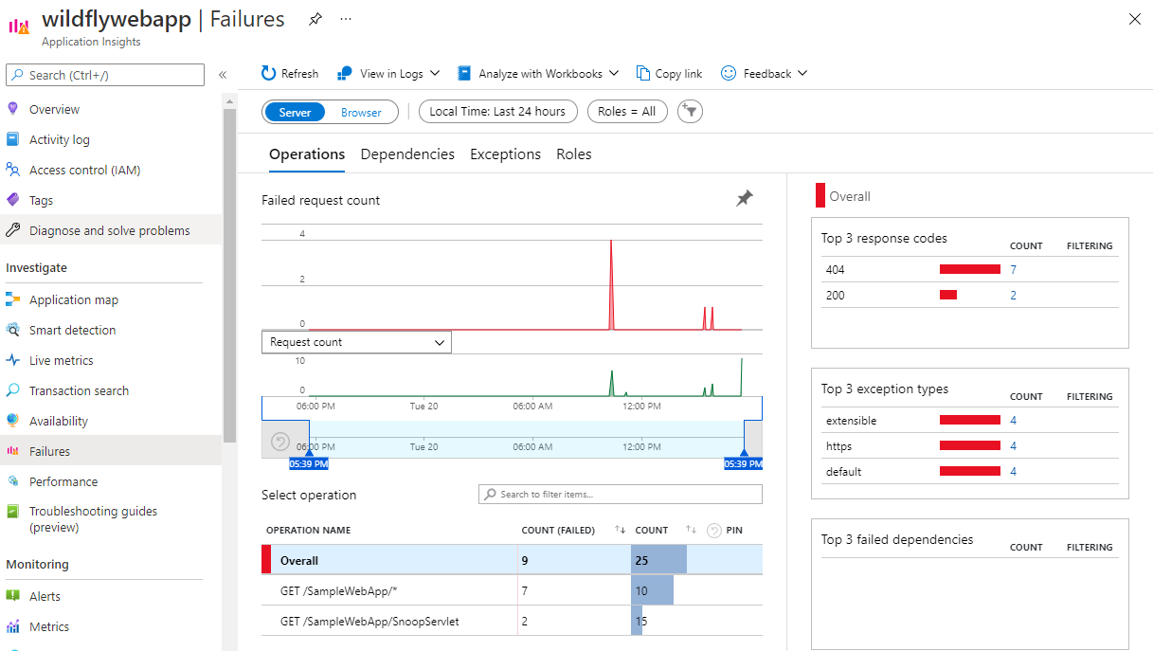
Task: Open the 404 response code count link
Action: (x=1014, y=270)
